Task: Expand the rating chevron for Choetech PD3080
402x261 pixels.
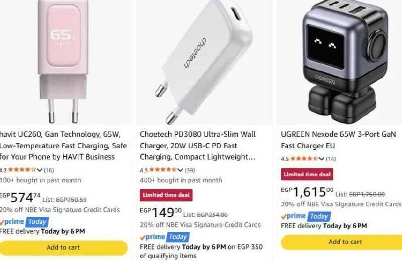Action: click(x=180, y=170)
